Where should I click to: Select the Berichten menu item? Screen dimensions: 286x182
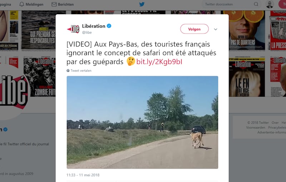click(63, 4)
